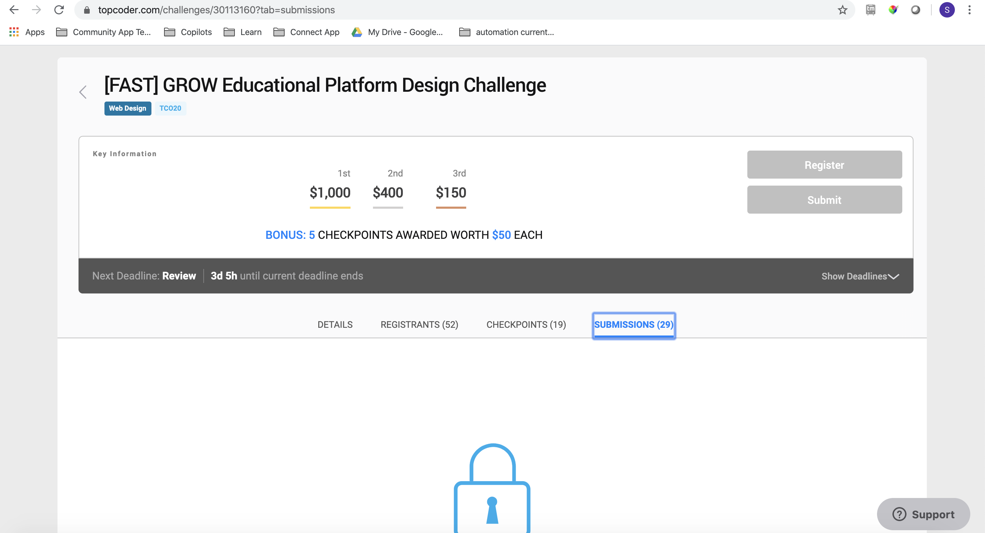
Task: Click the browser forward arrow
Action: (x=36, y=10)
